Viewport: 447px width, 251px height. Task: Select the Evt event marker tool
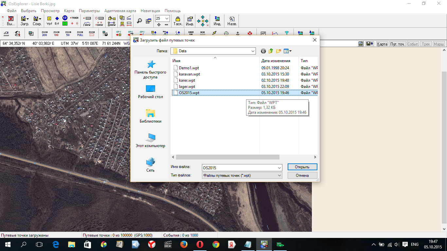(x=57, y=21)
